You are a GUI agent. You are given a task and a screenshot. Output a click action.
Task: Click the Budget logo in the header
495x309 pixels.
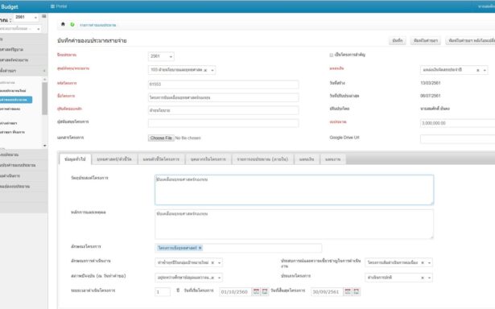click(x=10, y=6)
